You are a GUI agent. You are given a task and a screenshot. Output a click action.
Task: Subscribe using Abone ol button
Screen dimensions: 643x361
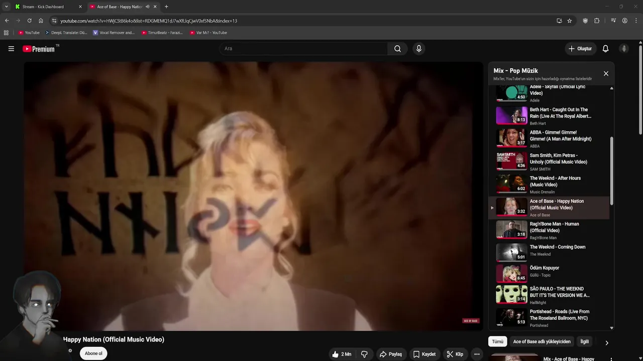93,353
